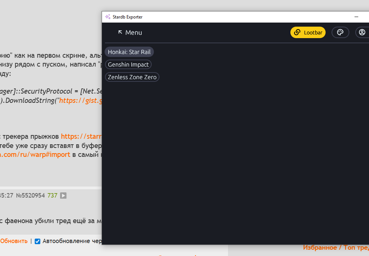This screenshot has height=256, width=369.
Task: Open the Избранное link at the bottom
Action: click(320, 247)
